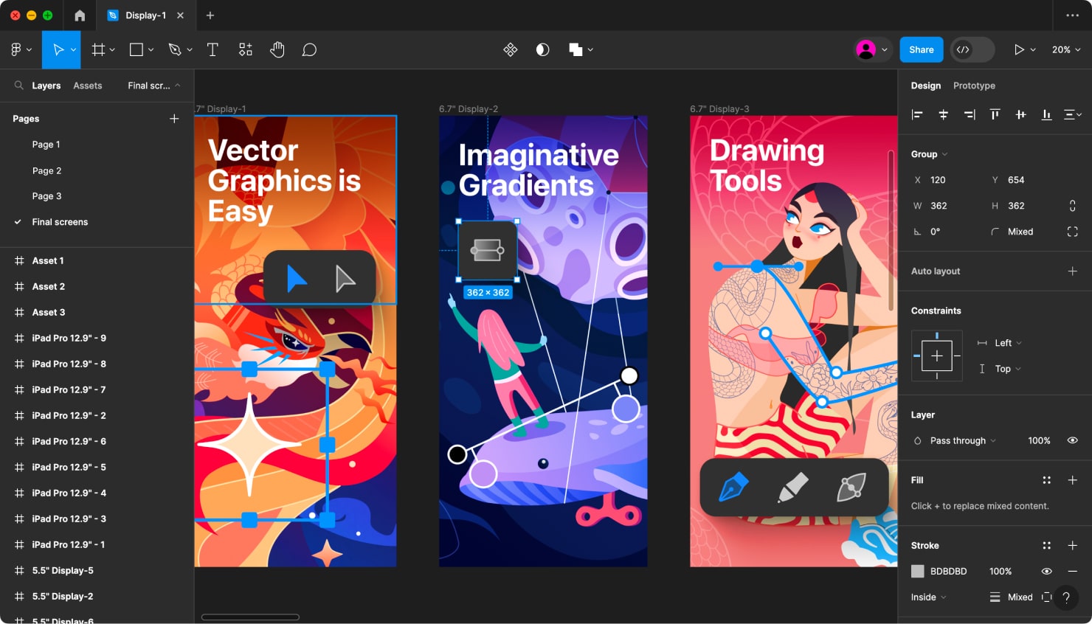This screenshot has height=624, width=1092.
Task: Click the Home icon
Action: 80,15
